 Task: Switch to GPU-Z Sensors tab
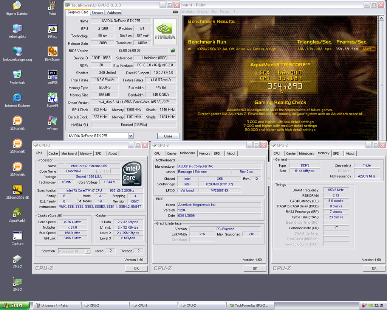[x=97, y=12]
